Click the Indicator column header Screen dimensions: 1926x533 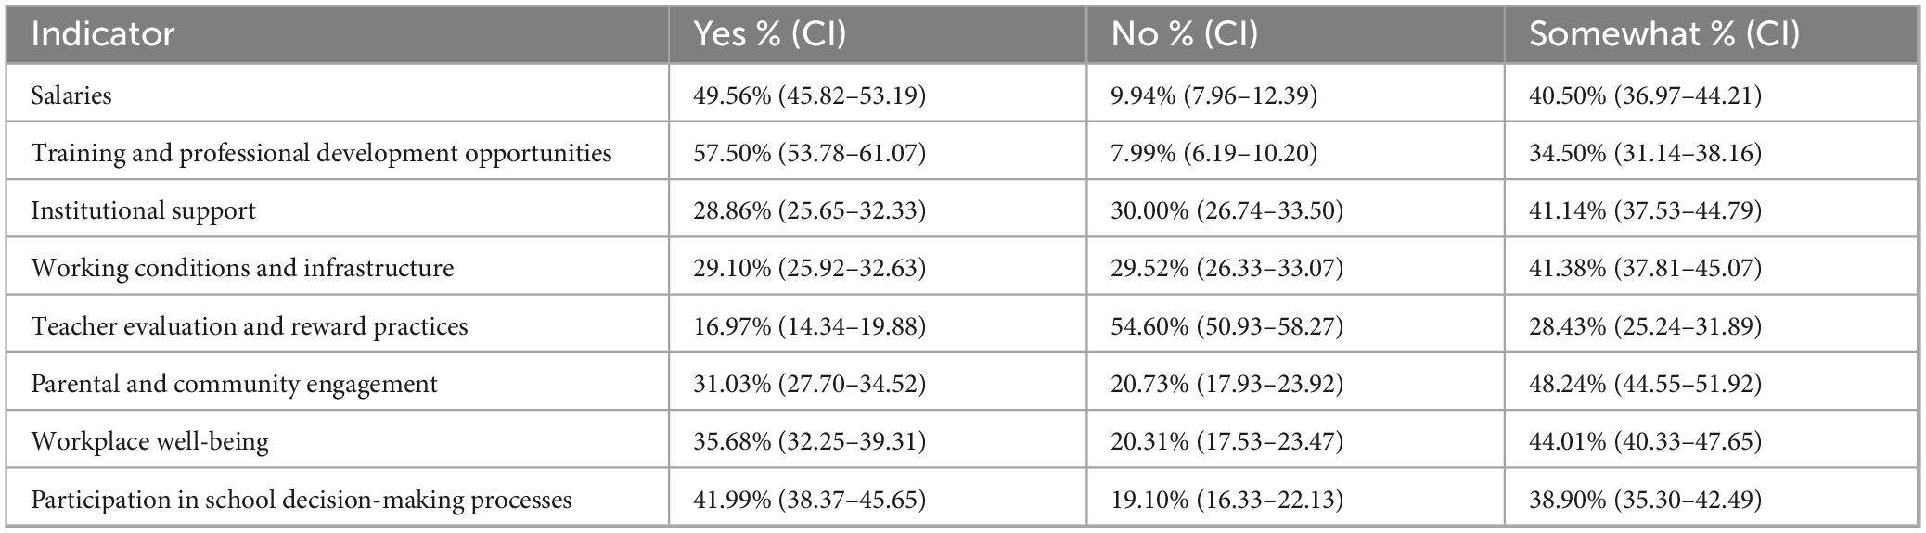pos(103,34)
